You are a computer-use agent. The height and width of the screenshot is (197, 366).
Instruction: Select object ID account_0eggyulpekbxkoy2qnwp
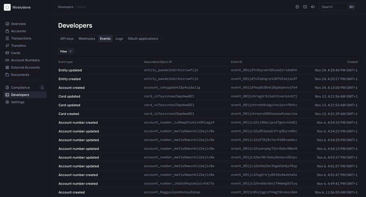[x=172, y=193]
